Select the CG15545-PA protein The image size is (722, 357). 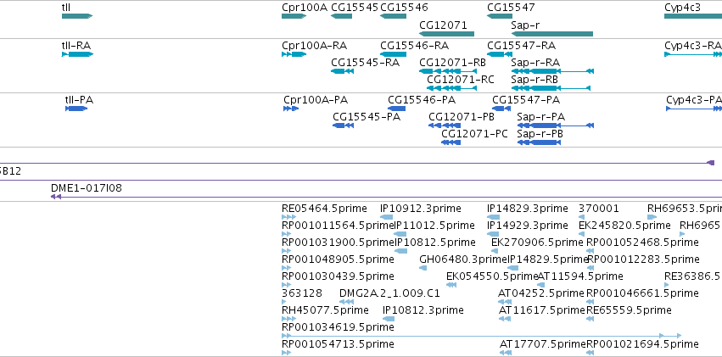pos(343,126)
